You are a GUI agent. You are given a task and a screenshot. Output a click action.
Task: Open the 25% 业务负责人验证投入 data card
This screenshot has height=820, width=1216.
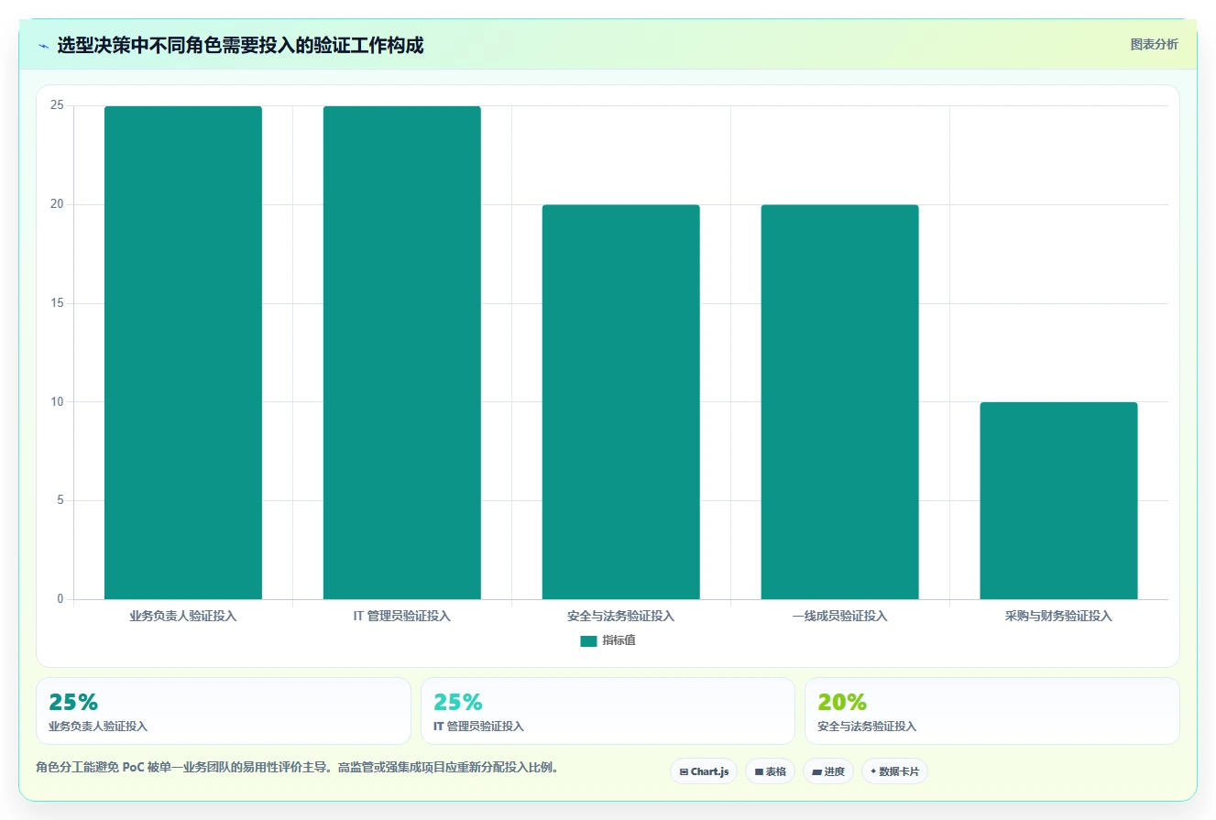click(224, 711)
